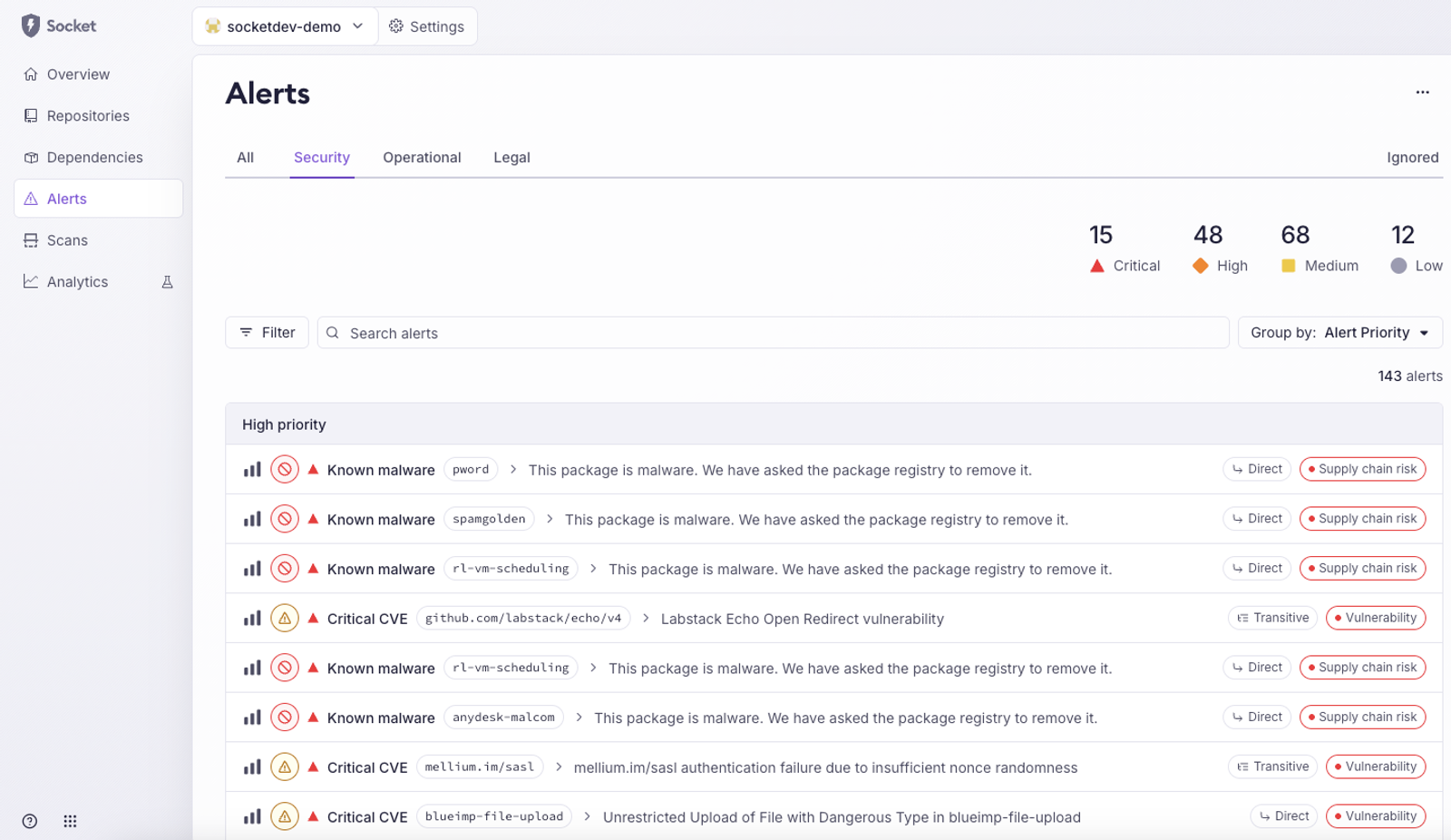Open Settings in the top bar
This screenshot has height=840, width=1451.
pos(426,26)
